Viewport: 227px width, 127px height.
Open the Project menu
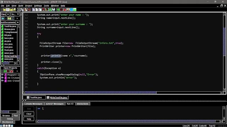(28, 6)
